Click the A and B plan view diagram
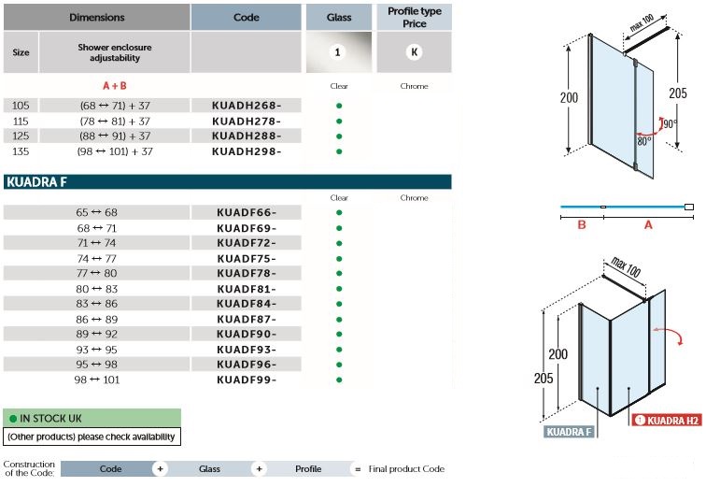The width and height of the screenshot is (706, 487). [x=627, y=216]
